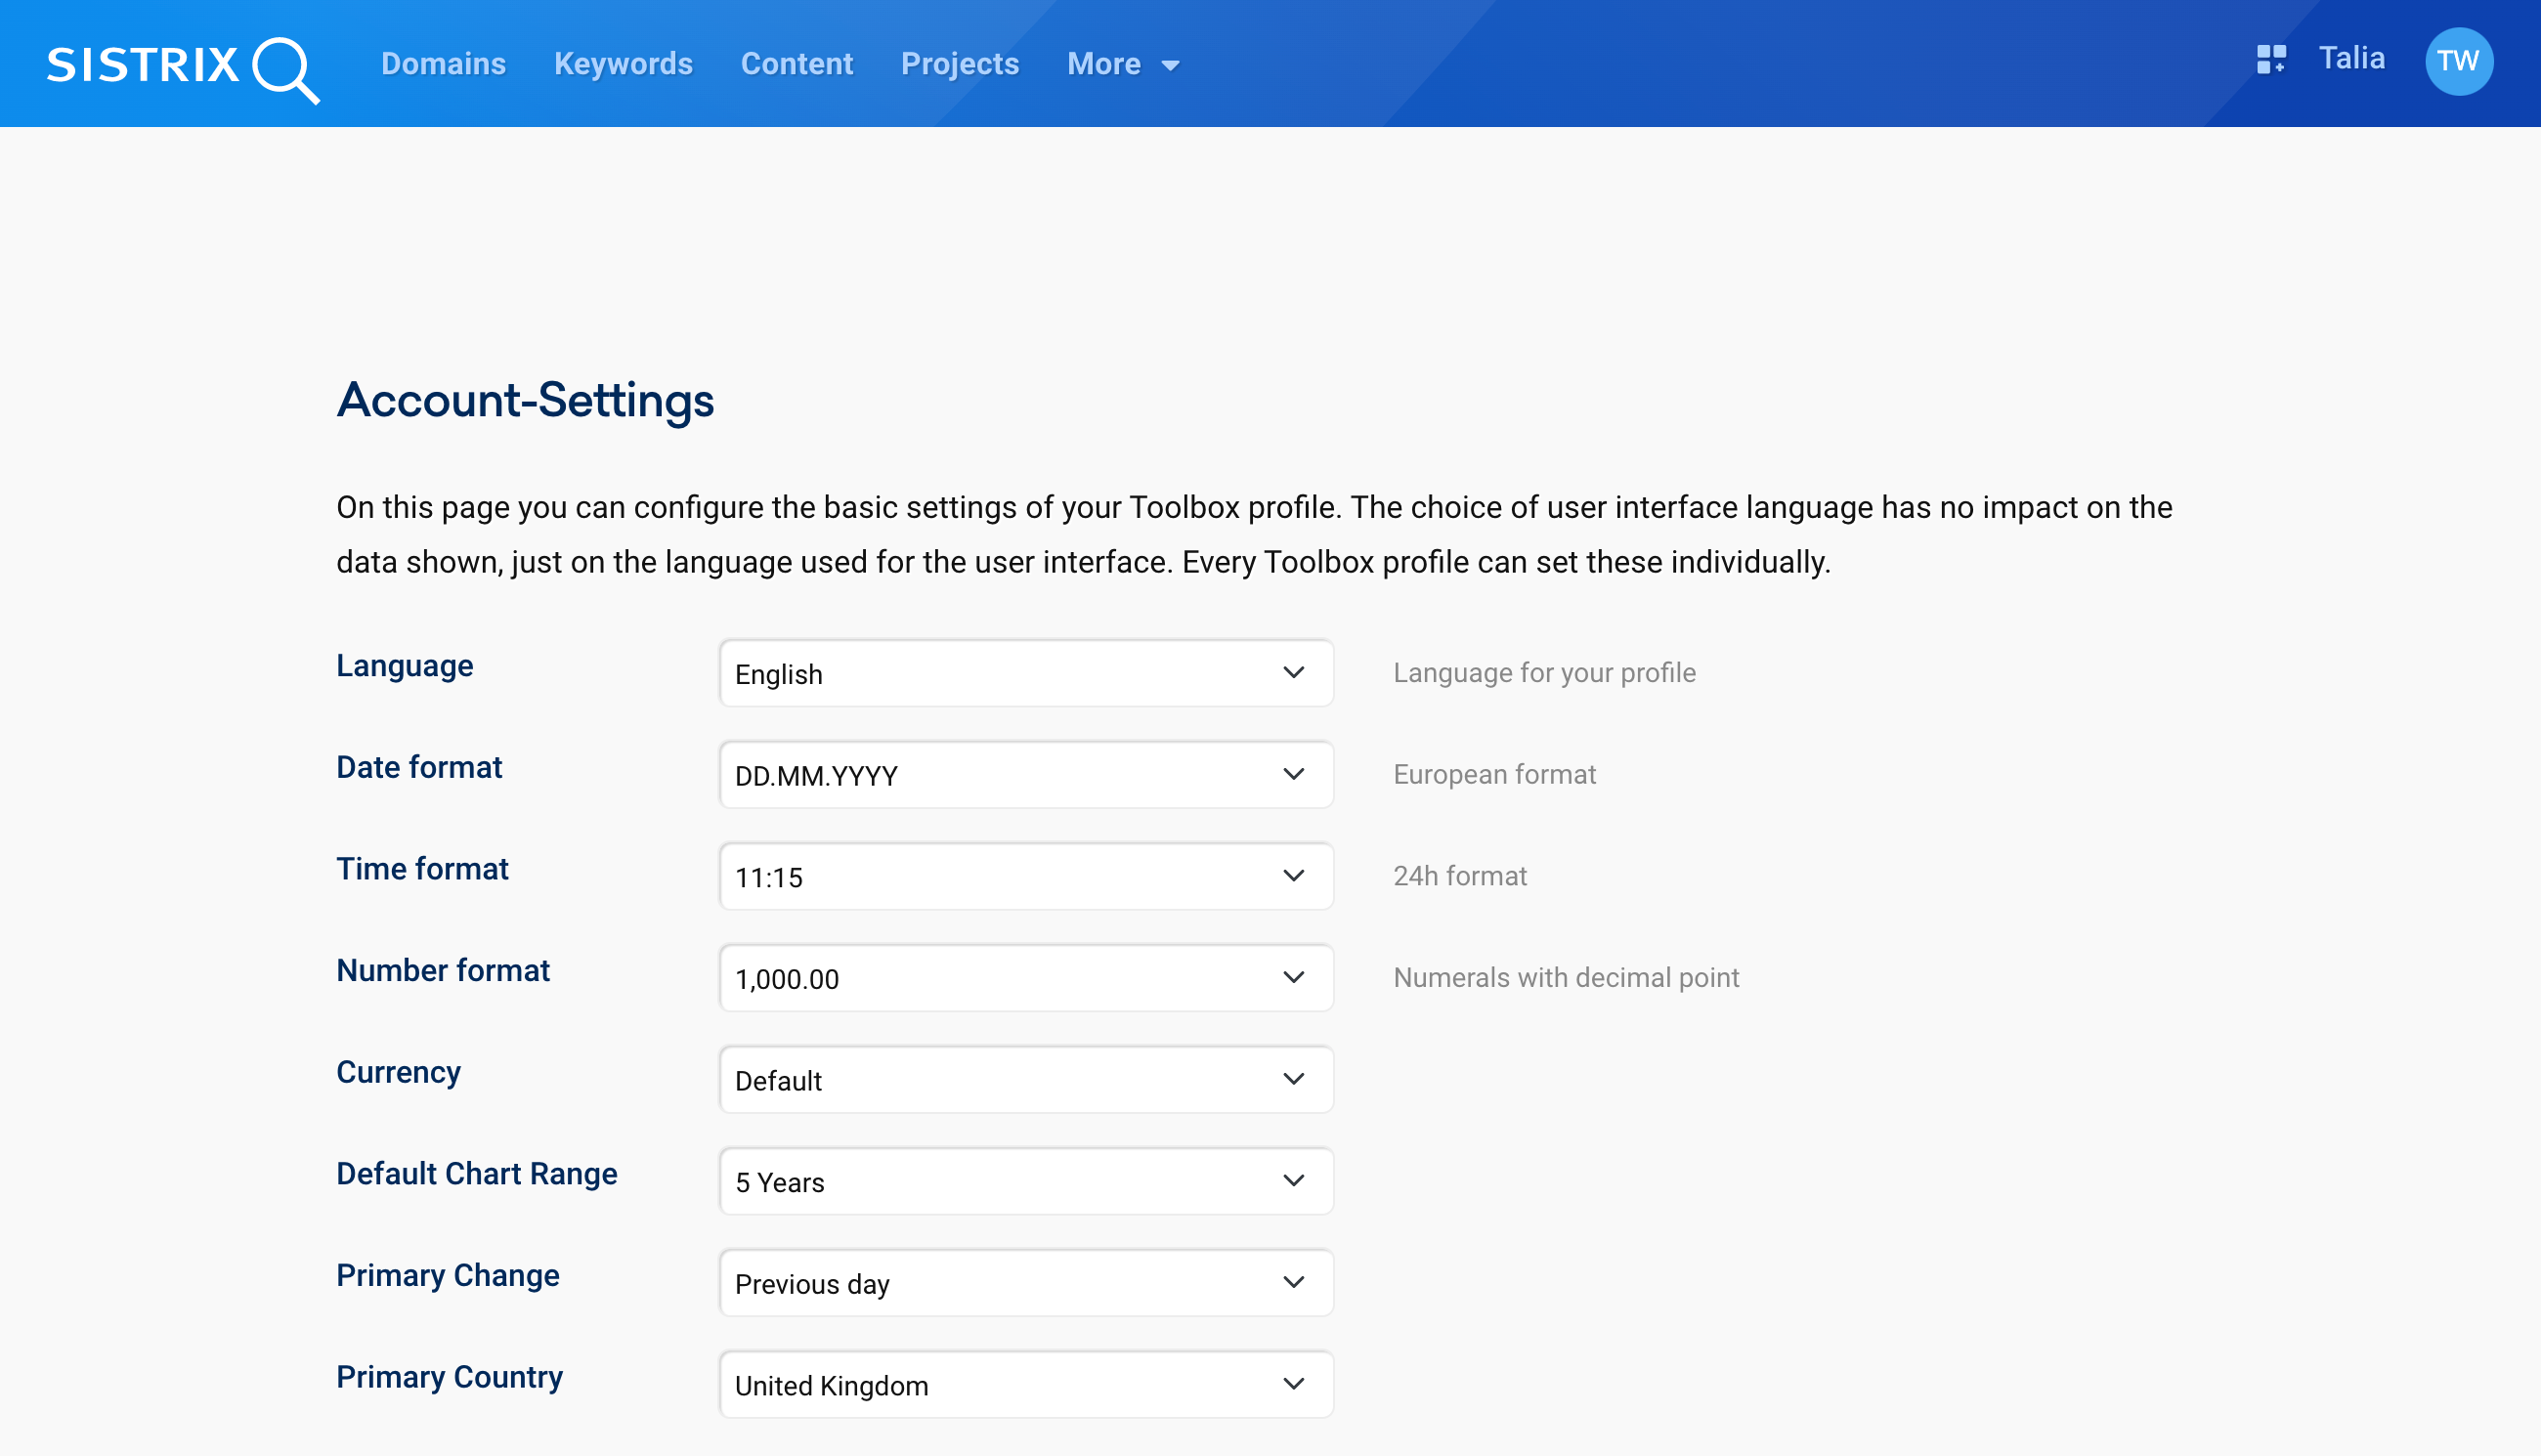Expand the Currency dropdown set to Default
The width and height of the screenshot is (2541, 1456).
point(1026,1080)
